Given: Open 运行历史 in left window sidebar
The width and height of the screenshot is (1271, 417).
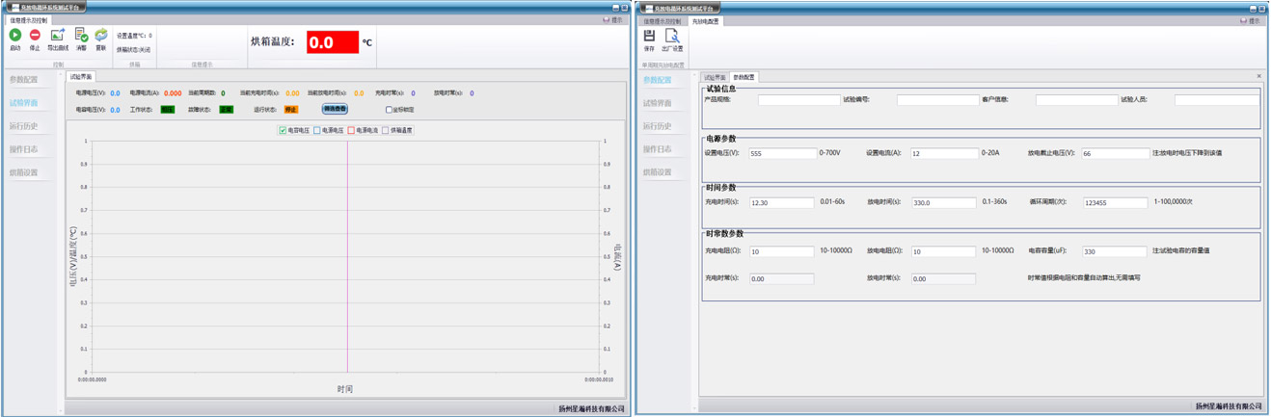Looking at the screenshot, I should coord(24,126).
